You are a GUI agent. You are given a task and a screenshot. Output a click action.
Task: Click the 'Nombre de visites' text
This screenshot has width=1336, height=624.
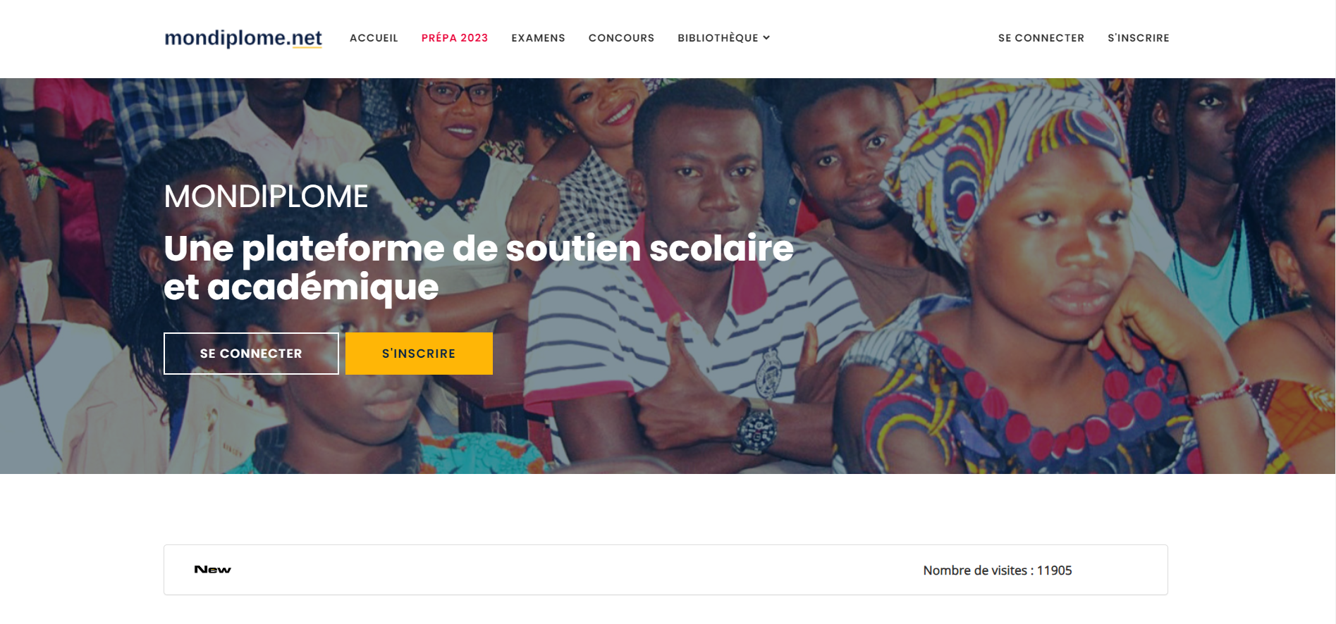pyautogui.click(x=975, y=570)
